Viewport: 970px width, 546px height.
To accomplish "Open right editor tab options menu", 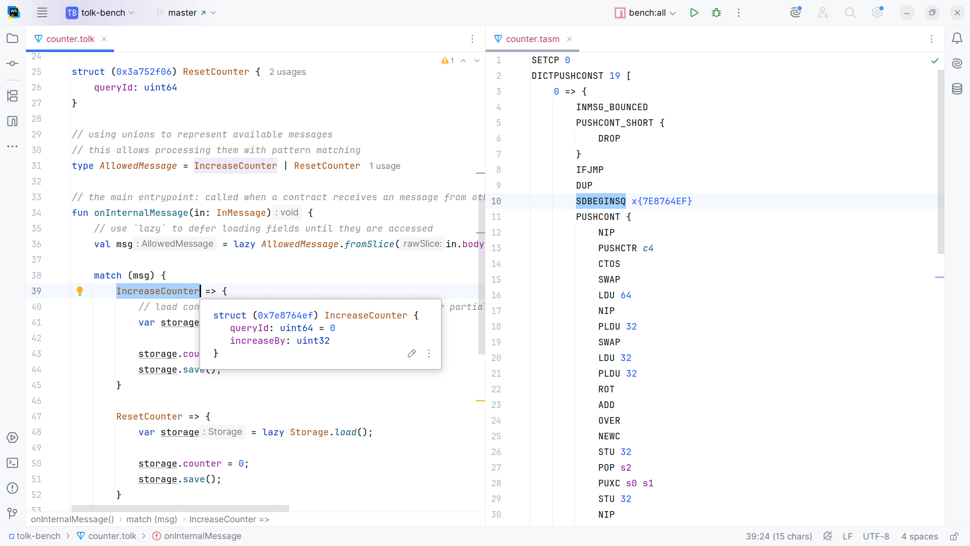I will pos(932,39).
